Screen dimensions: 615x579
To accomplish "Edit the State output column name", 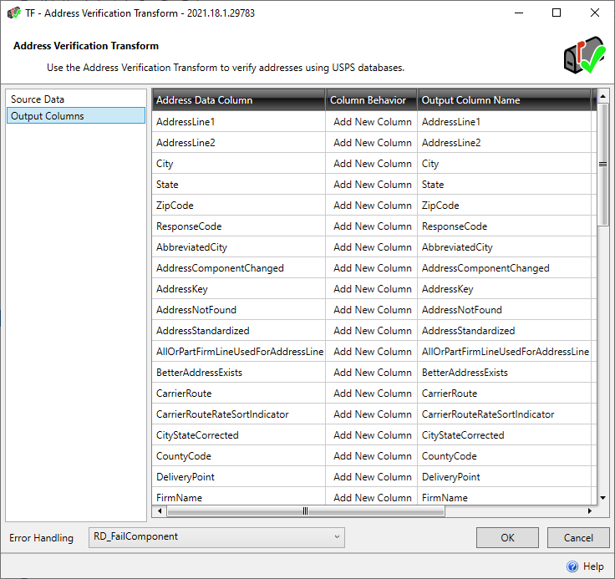I will tap(505, 185).
